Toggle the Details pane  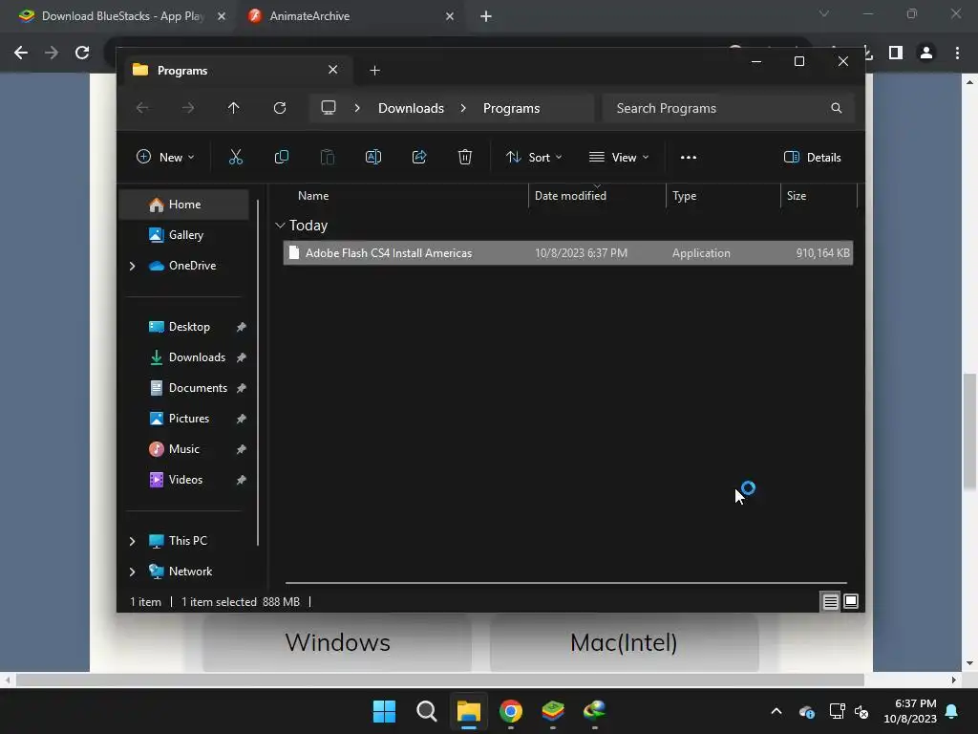pos(812,158)
